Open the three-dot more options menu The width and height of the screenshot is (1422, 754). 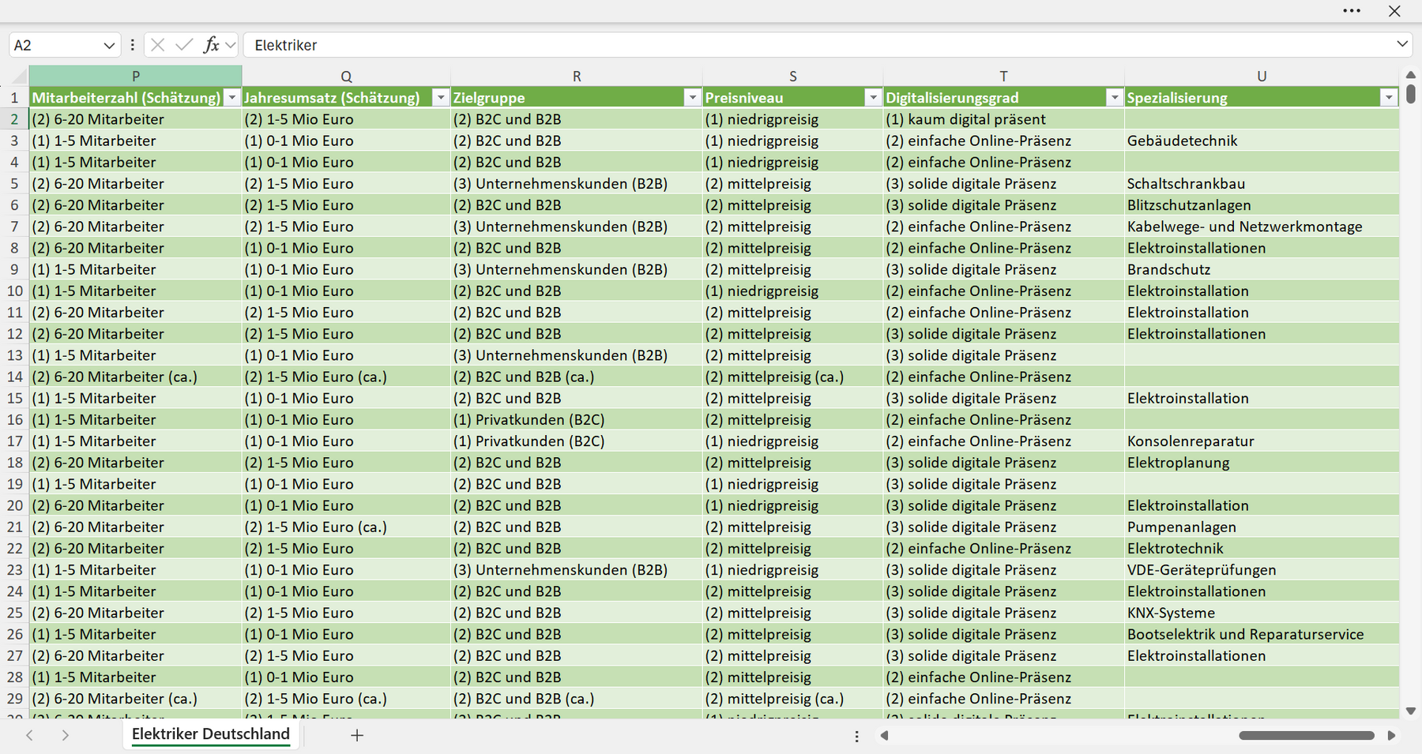click(x=1352, y=11)
